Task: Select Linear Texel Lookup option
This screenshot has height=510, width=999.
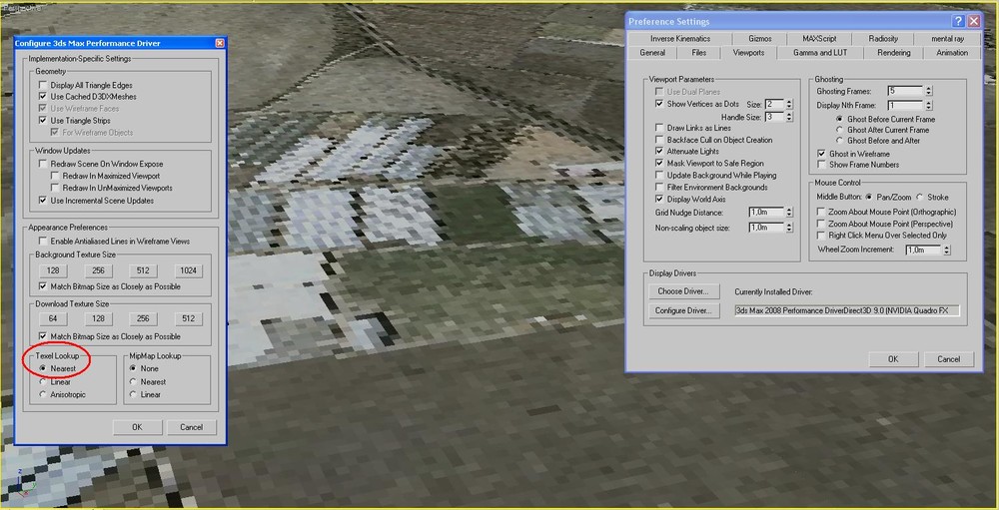Action: [x=43, y=382]
